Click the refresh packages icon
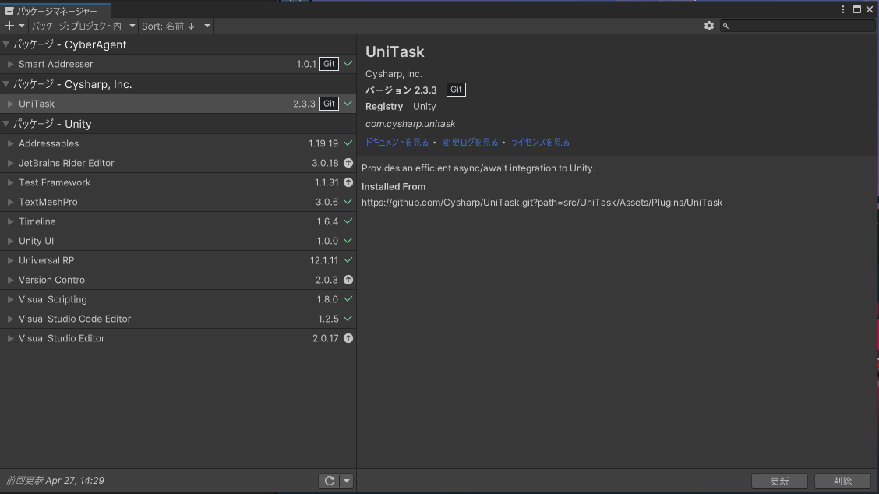 330,481
